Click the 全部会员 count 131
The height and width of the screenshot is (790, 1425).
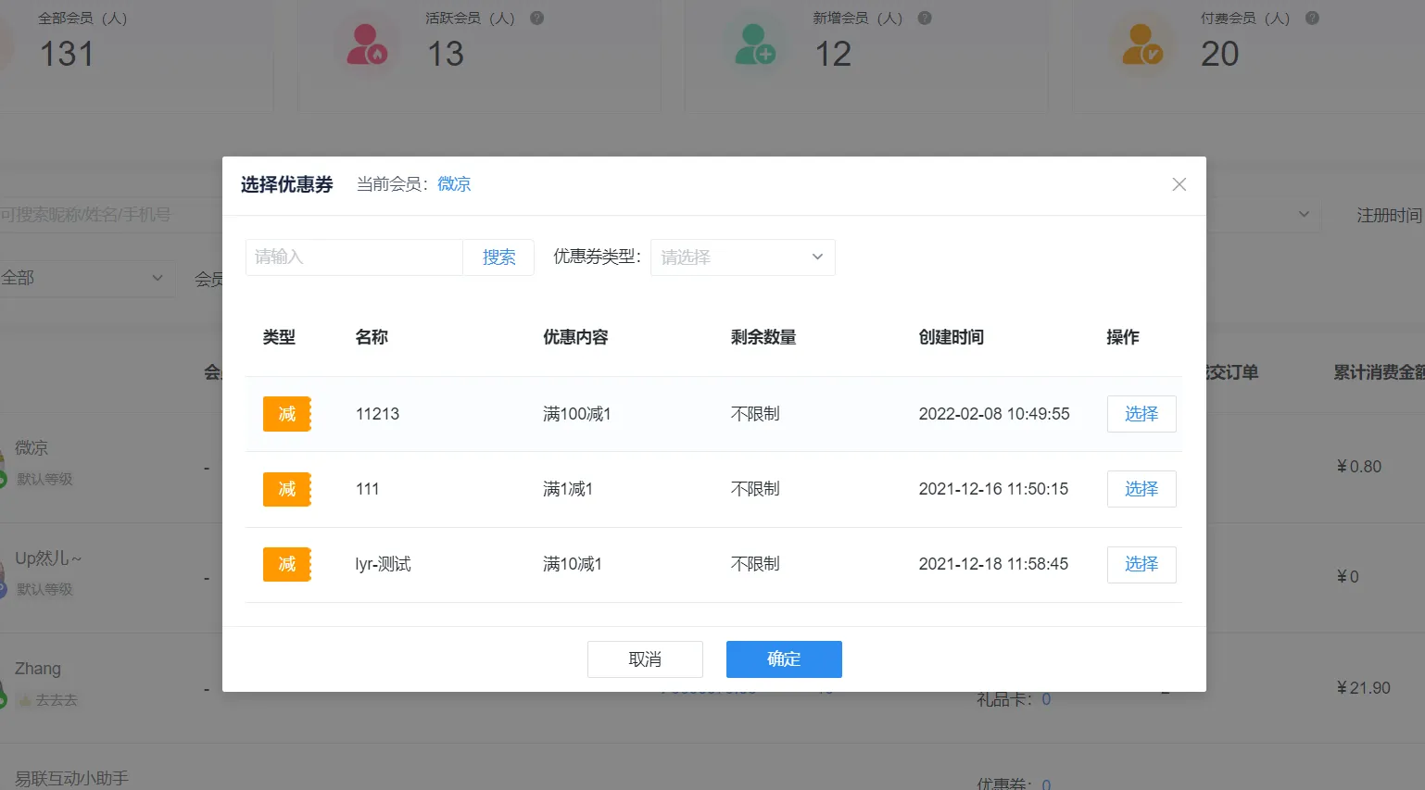67,54
